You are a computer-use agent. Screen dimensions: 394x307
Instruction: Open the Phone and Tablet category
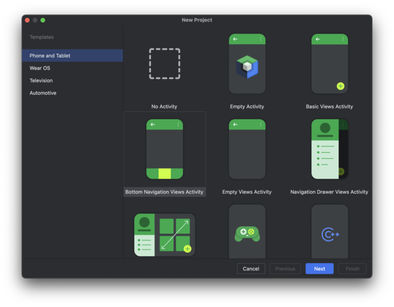pyautogui.click(x=72, y=56)
